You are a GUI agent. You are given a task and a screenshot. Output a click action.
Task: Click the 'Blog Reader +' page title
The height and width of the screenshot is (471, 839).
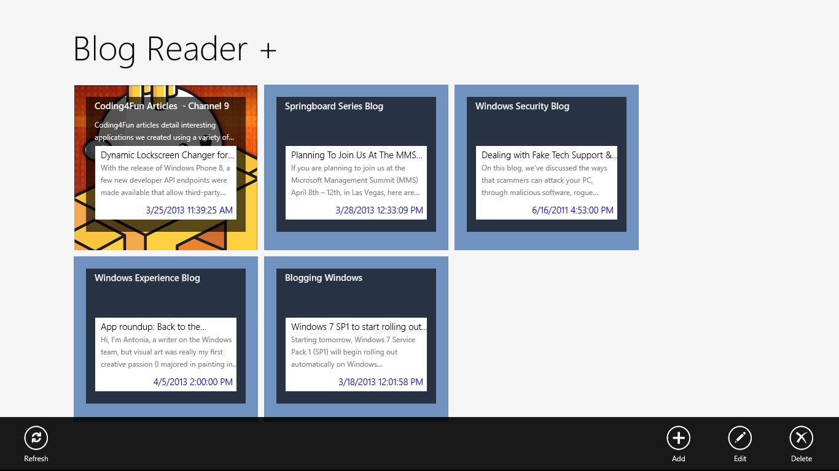175,49
